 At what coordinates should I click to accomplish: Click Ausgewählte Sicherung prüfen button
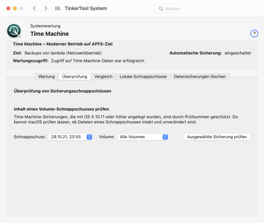[x=217, y=137]
